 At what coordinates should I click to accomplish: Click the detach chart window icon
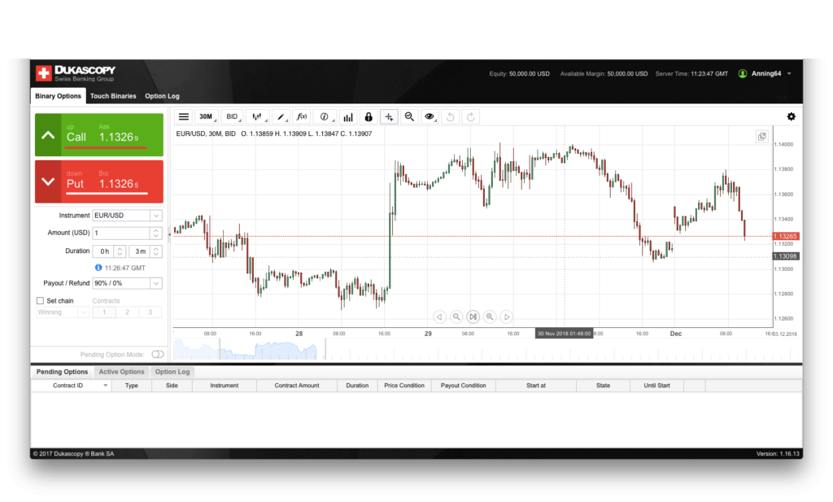coord(761,137)
